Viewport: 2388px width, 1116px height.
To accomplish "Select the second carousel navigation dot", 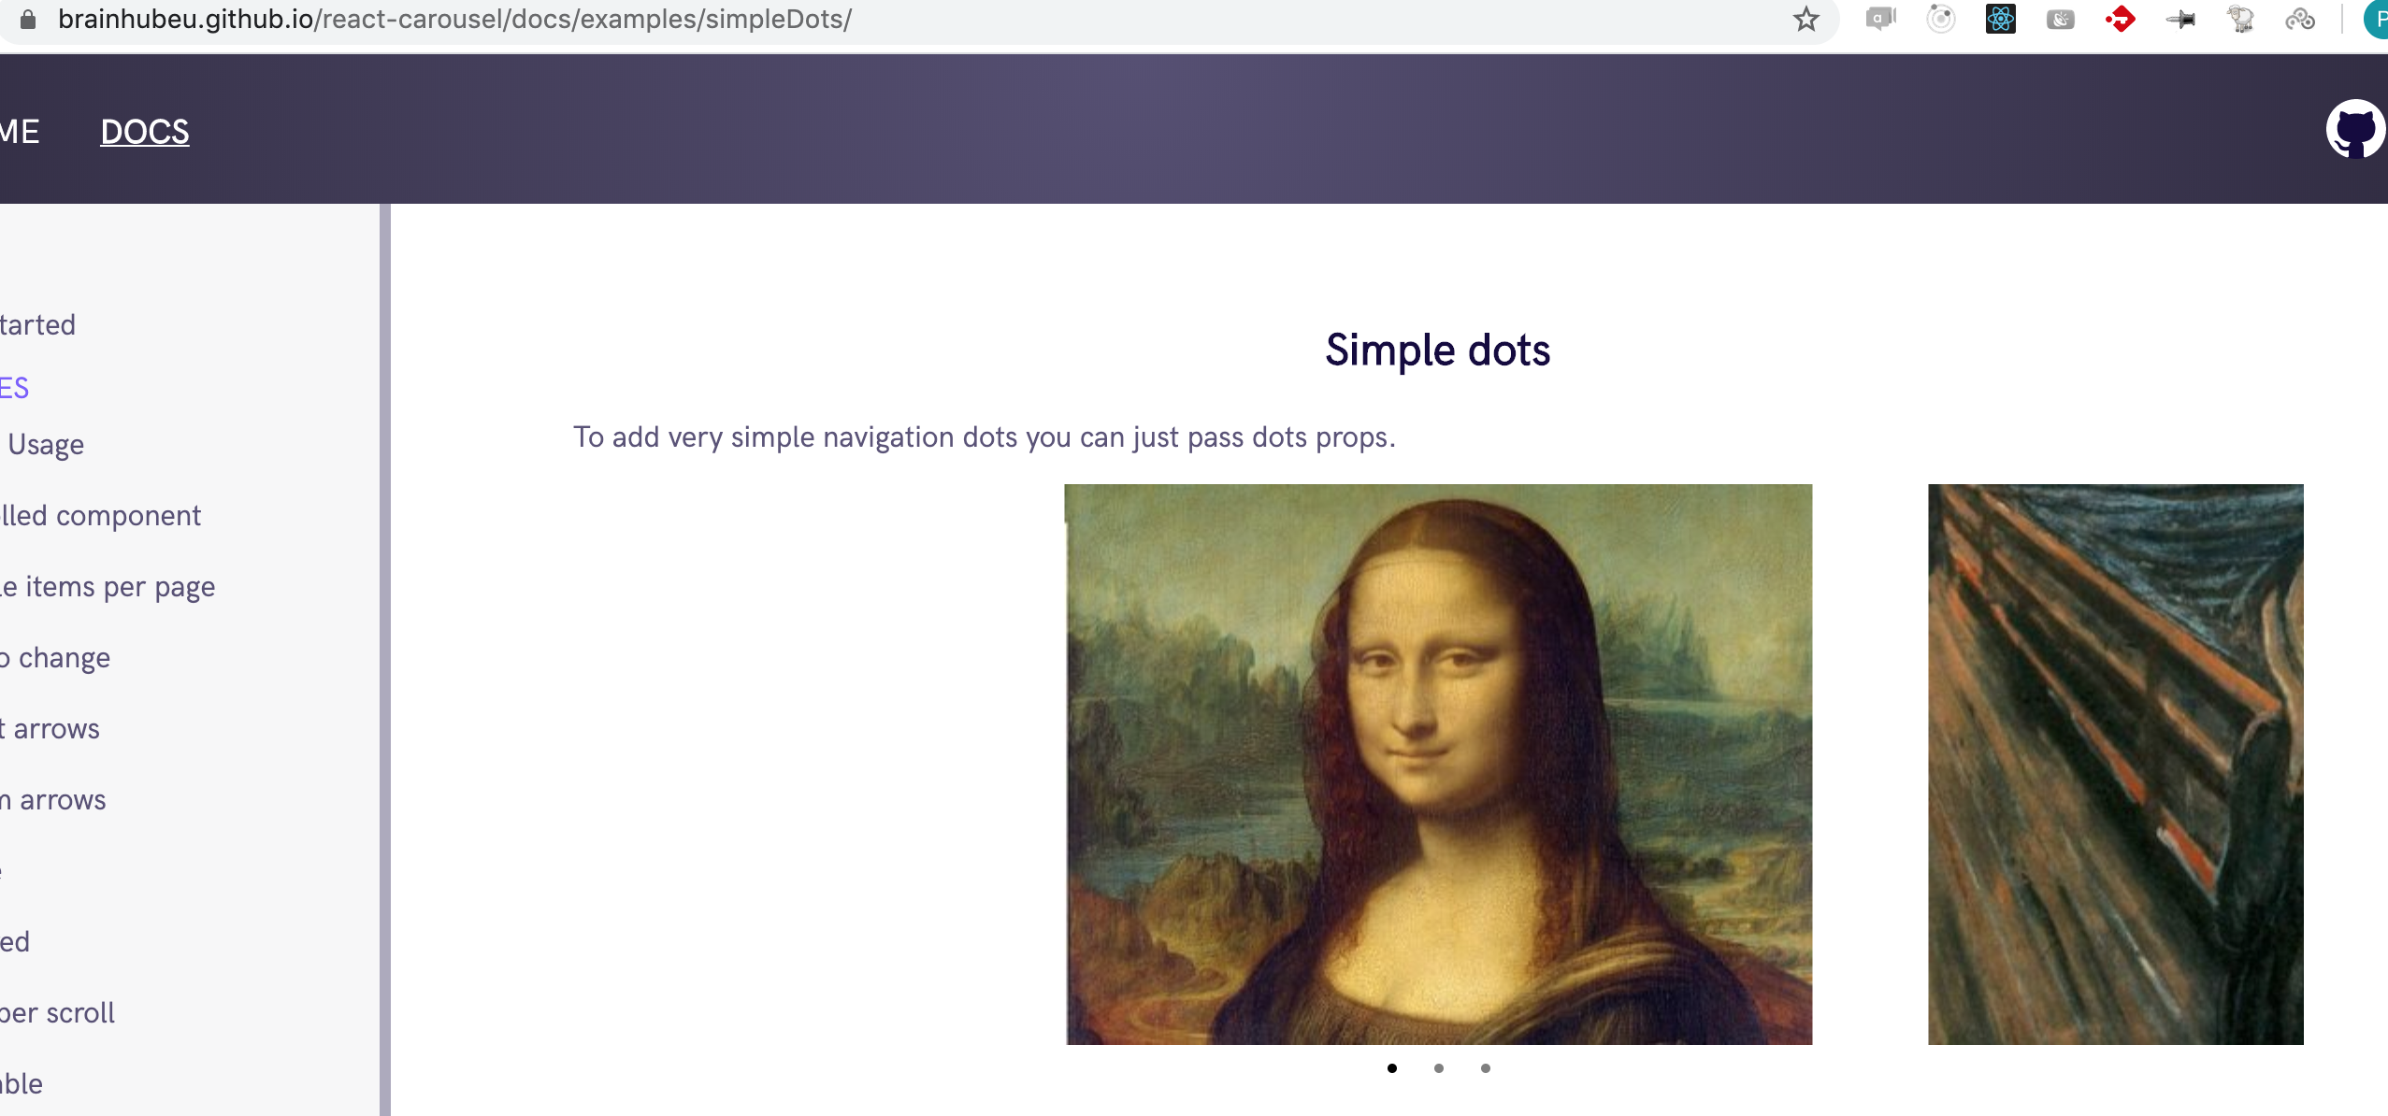I will pyautogui.click(x=1437, y=1068).
